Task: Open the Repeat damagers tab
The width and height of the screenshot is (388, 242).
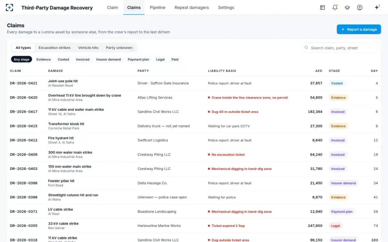Action: point(192,7)
